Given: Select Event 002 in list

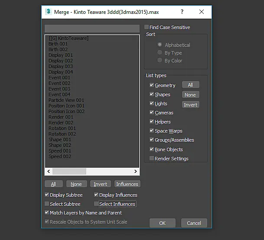Looking at the screenshot, I should pyautogui.click(x=59, y=83).
